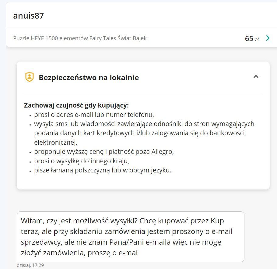Open listing with the green right chevron
The image size is (277, 269).
point(268,38)
